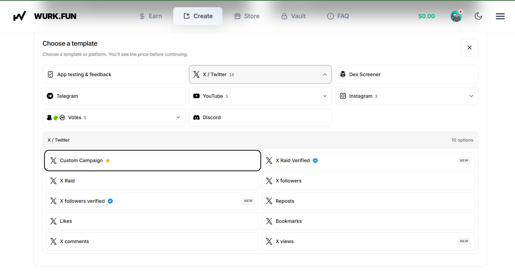
Task: Select the App testing & feedback template
Action: pyautogui.click(x=114, y=75)
